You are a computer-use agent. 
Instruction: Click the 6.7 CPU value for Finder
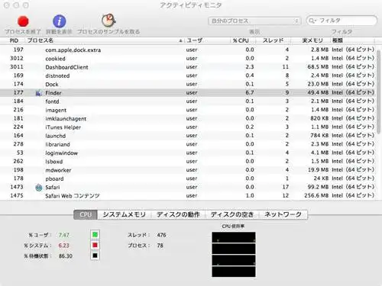(x=250, y=92)
